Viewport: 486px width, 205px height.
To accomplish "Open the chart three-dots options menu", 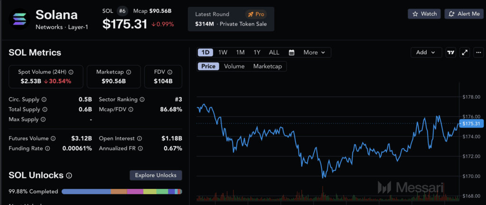I will [478, 52].
